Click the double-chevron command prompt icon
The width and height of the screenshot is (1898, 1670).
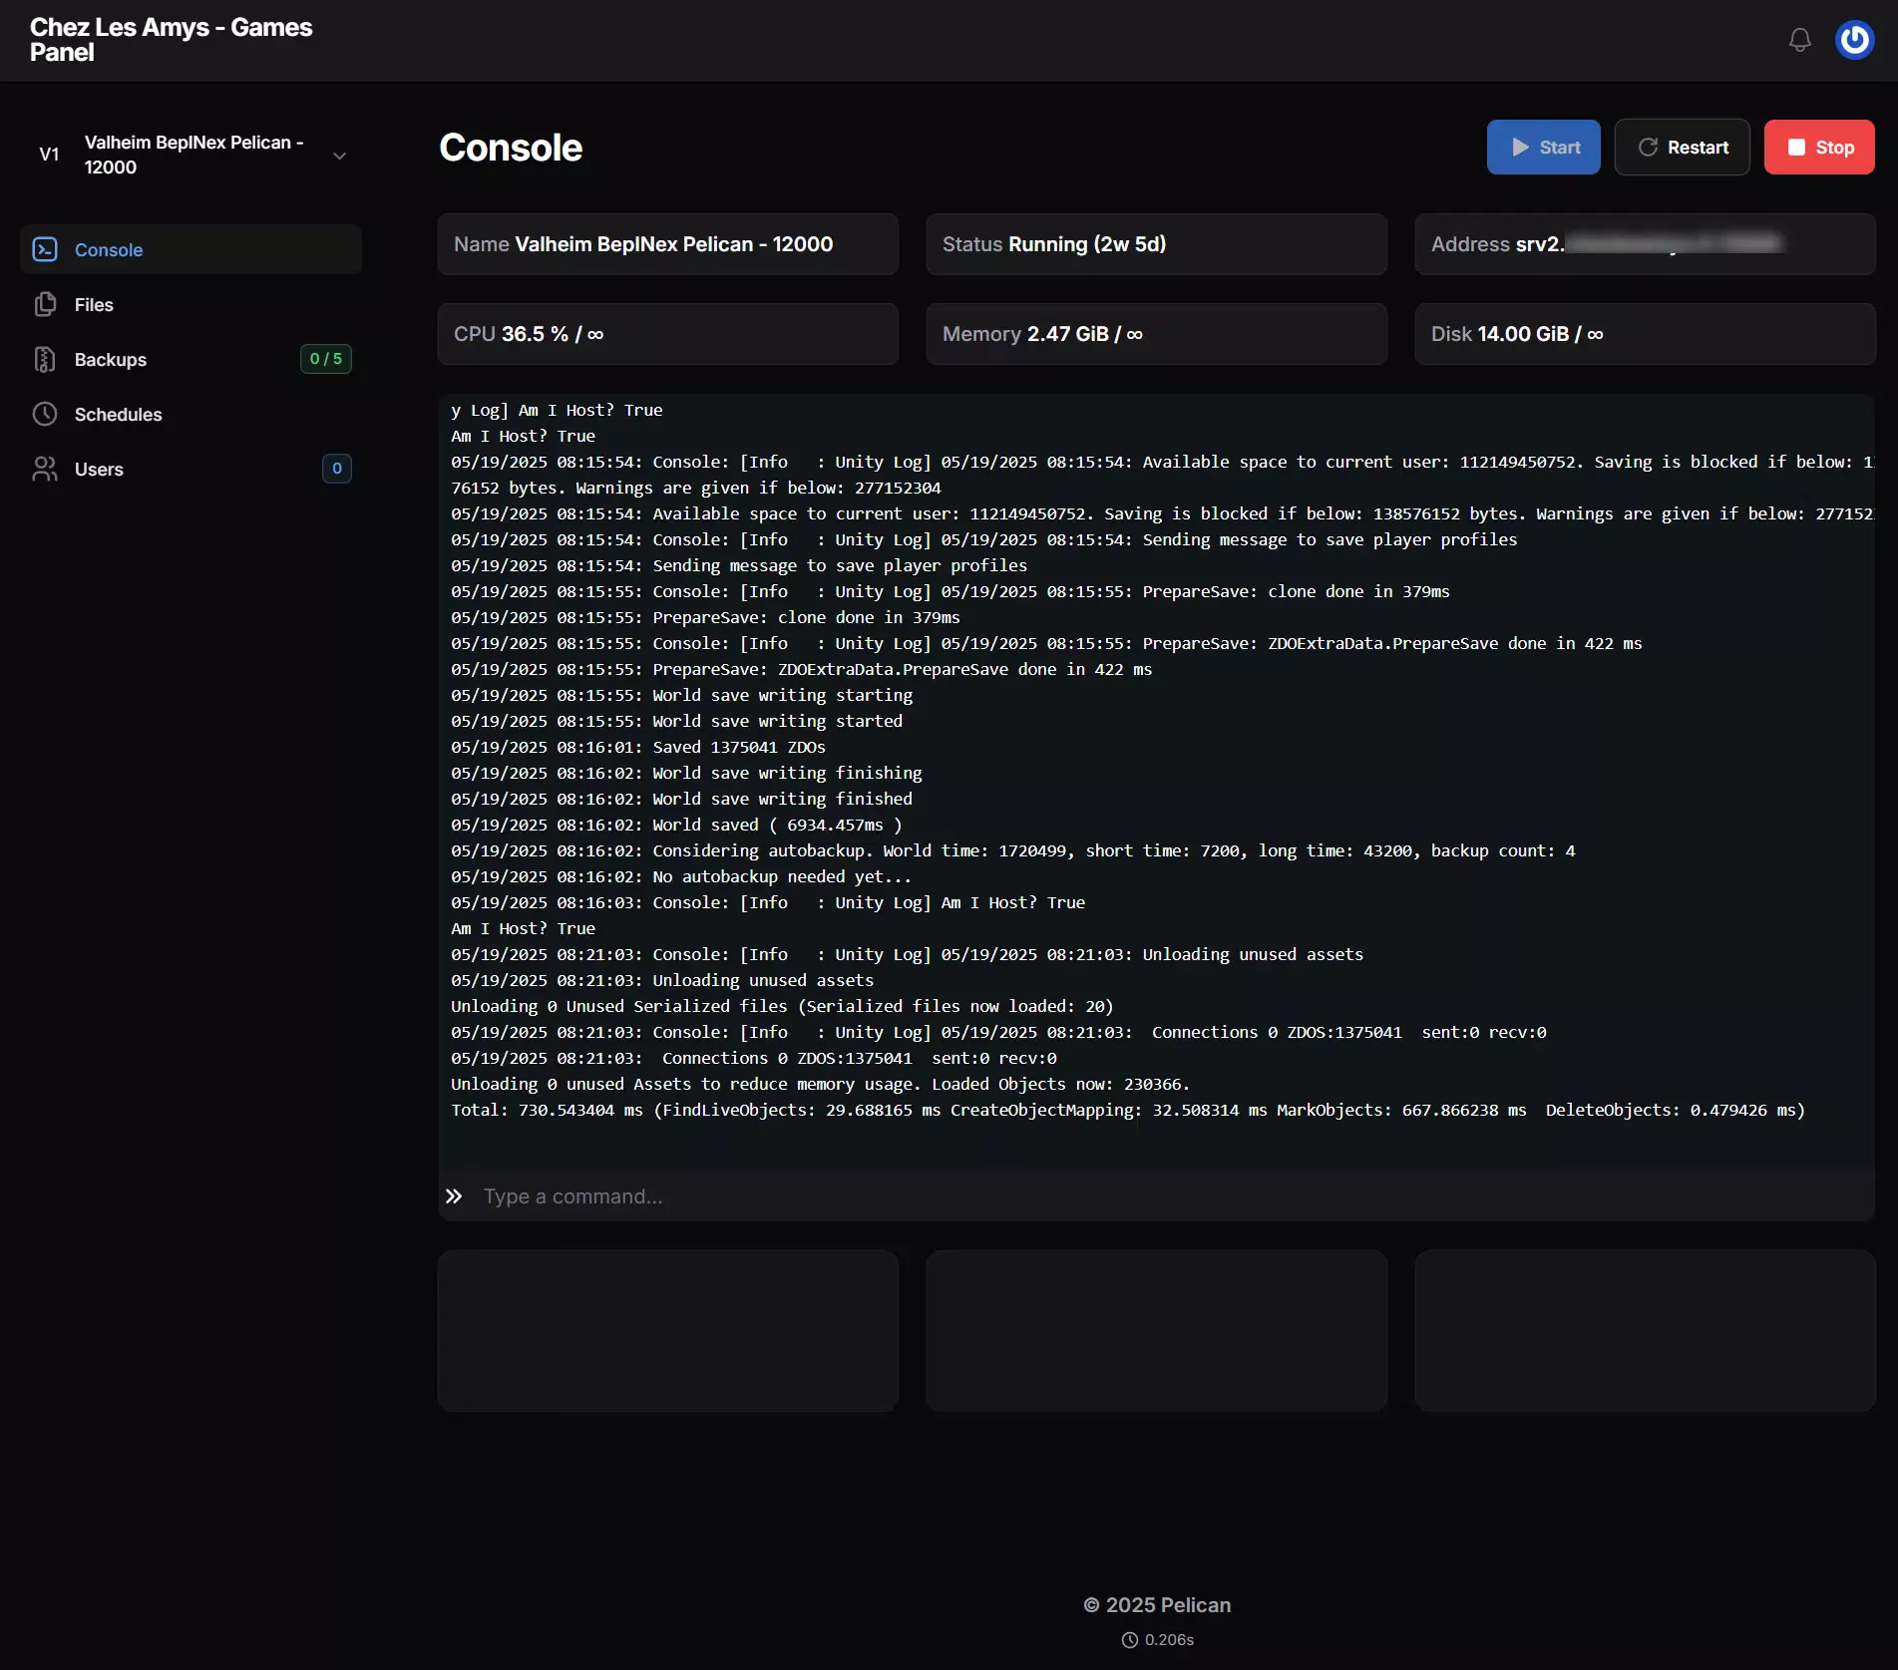[454, 1196]
